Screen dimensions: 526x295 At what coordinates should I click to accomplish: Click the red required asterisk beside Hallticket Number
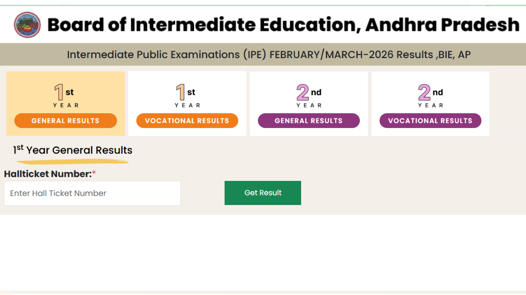click(x=94, y=174)
